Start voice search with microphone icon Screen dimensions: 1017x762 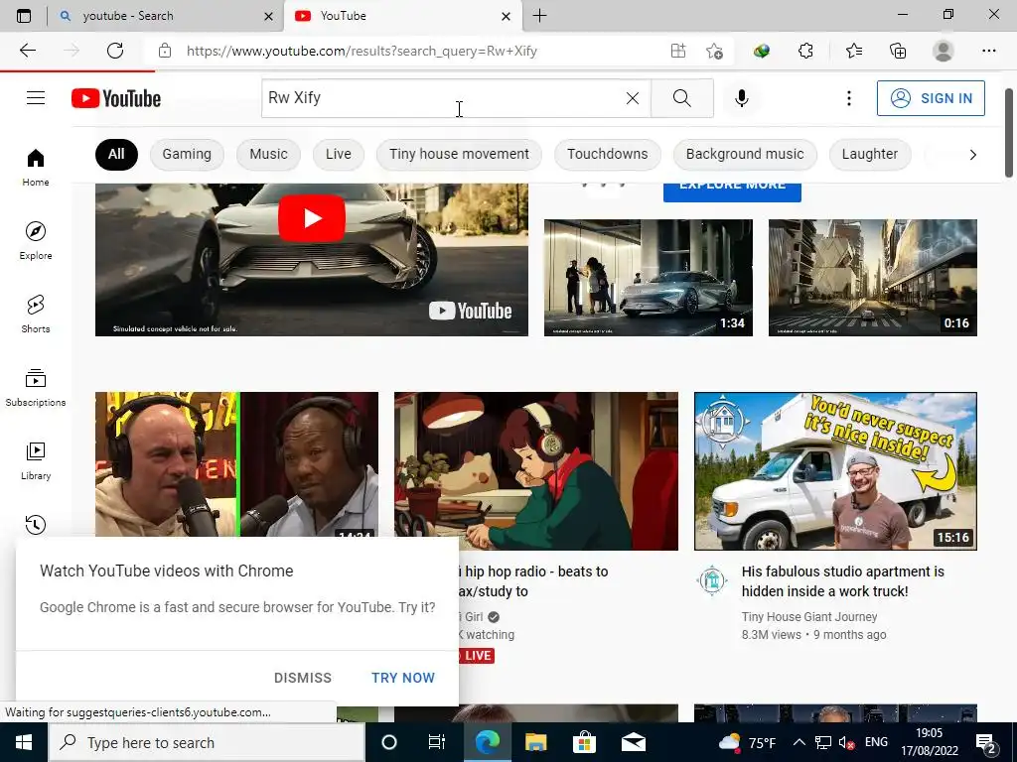741,98
